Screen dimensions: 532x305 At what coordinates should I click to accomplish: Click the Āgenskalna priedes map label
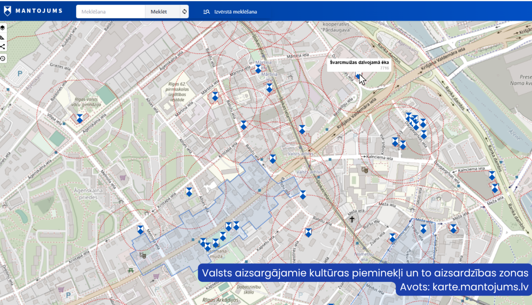point(88,194)
